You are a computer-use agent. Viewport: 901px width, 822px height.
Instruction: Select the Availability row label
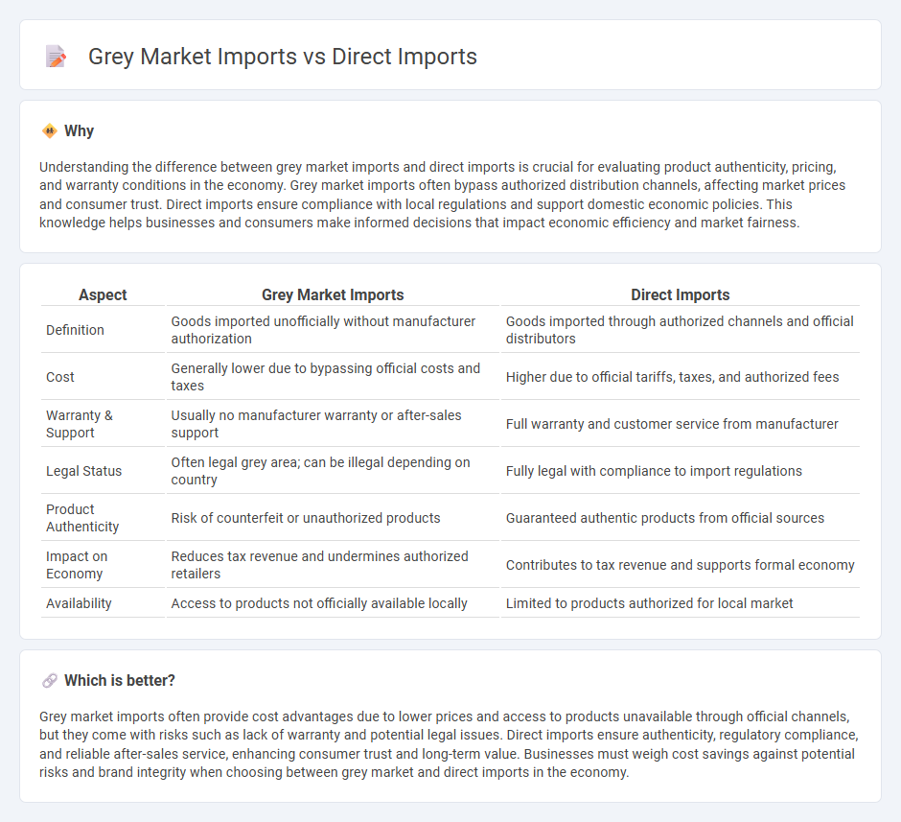pyautogui.click(x=79, y=603)
